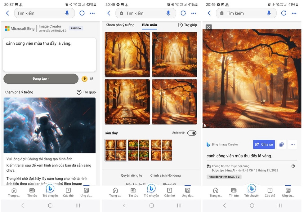
Task: Click the help icon beside content credentials info
Action: tap(293, 166)
